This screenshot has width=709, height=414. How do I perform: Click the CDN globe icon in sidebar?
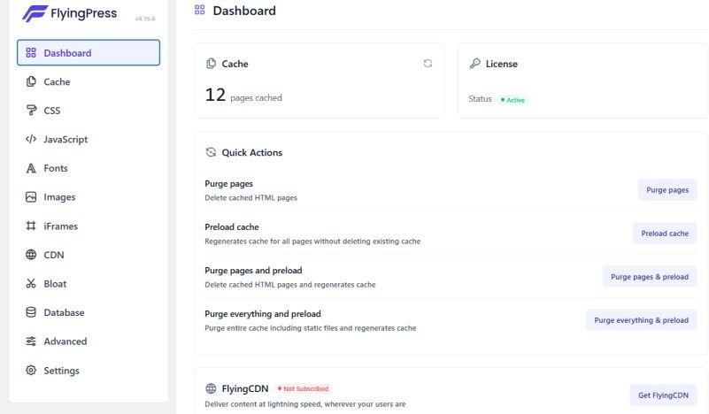pos(31,255)
